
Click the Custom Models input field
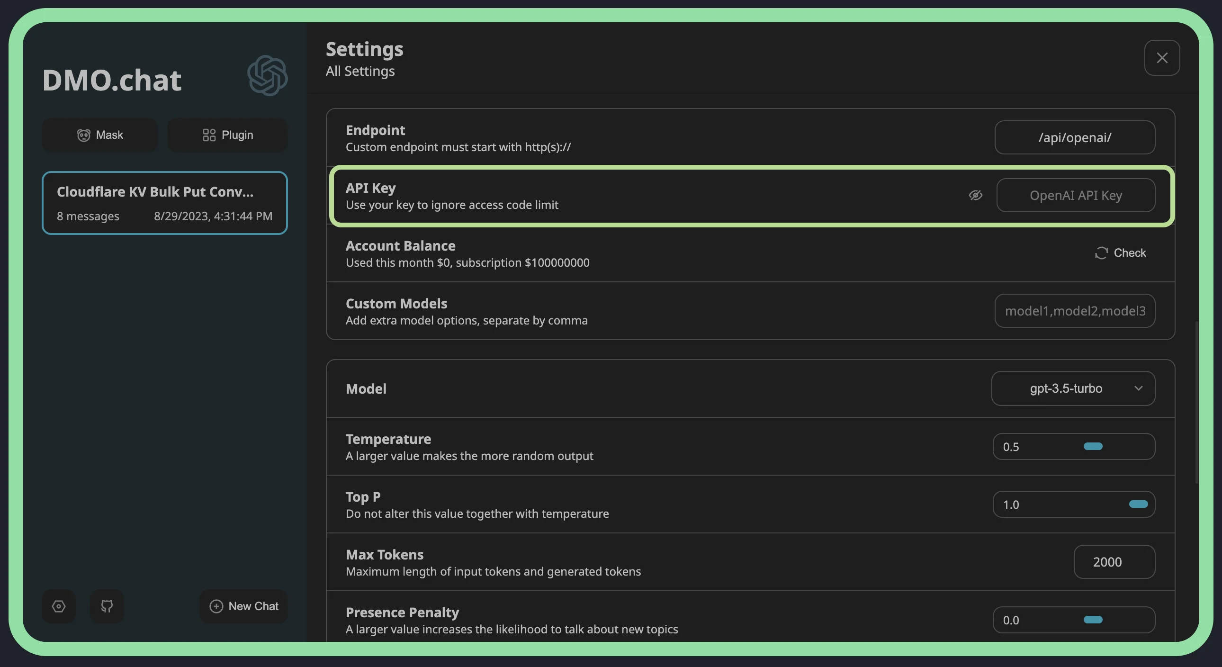pos(1075,311)
